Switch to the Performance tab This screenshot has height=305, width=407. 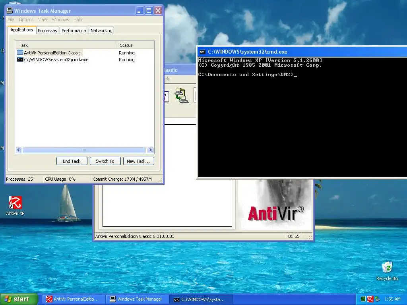tap(74, 30)
